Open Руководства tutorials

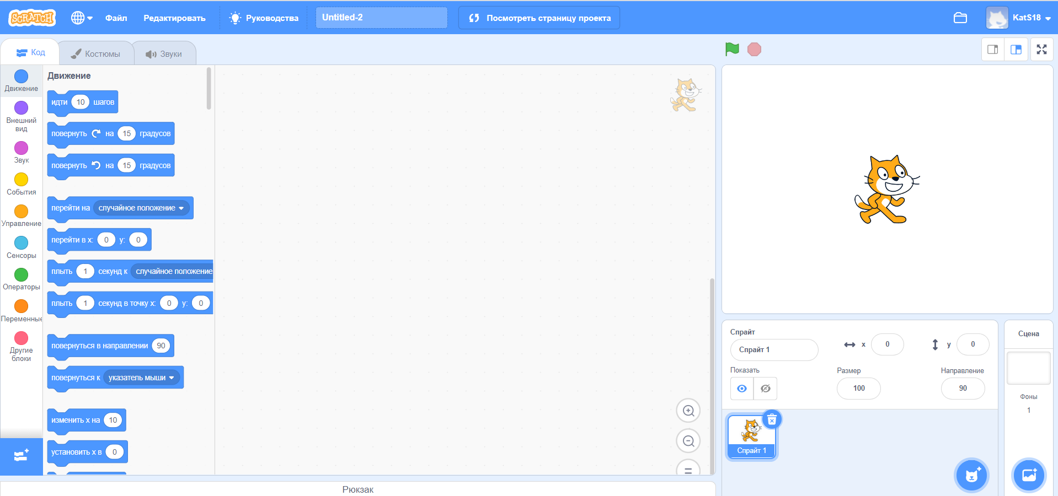tap(264, 18)
